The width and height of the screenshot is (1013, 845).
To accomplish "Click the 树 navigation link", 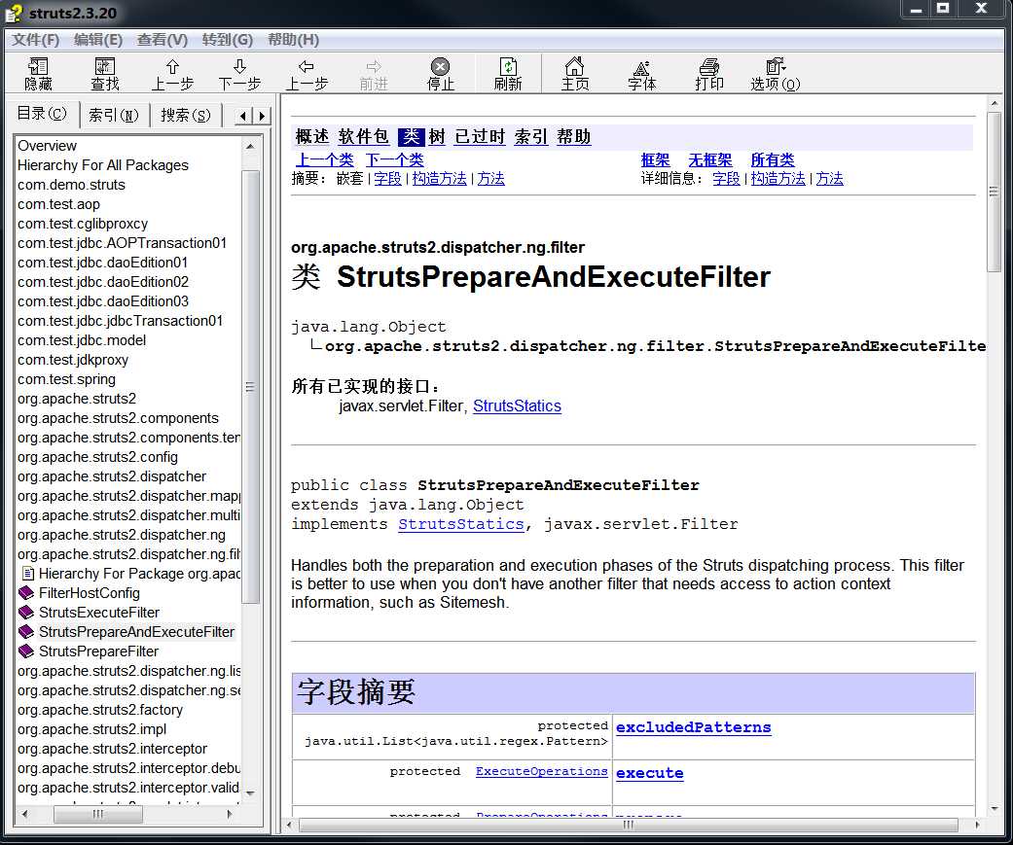I will pos(437,136).
